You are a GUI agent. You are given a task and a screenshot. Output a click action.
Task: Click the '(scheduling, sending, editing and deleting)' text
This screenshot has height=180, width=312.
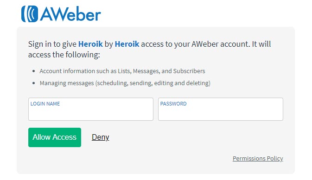click(x=153, y=83)
